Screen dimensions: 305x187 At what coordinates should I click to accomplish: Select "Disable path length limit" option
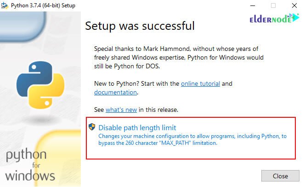(x=137, y=128)
